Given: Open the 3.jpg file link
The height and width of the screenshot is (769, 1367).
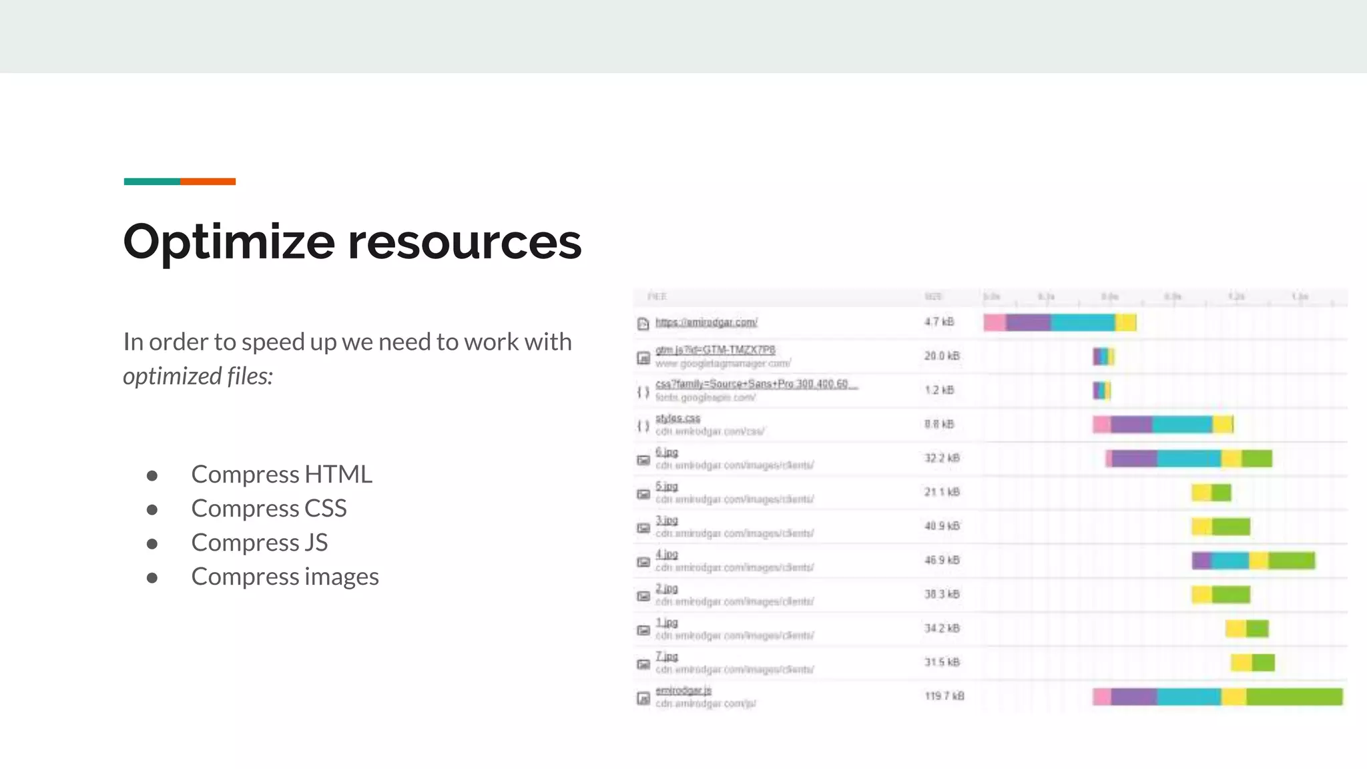Looking at the screenshot, I should 666,520.
